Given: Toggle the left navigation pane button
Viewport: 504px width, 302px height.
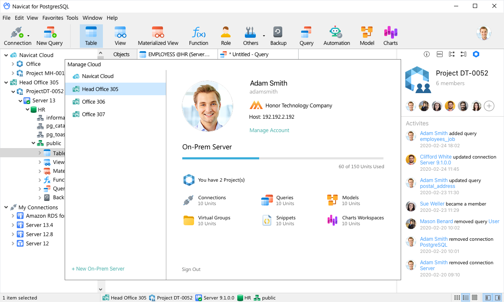Looking at the screenshot, I should (488, 298).
